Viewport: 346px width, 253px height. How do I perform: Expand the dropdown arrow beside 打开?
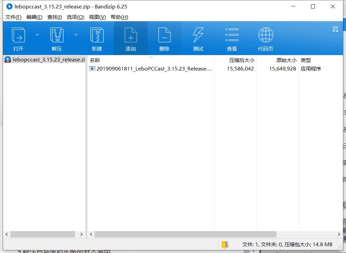click(x=37, y=35)
